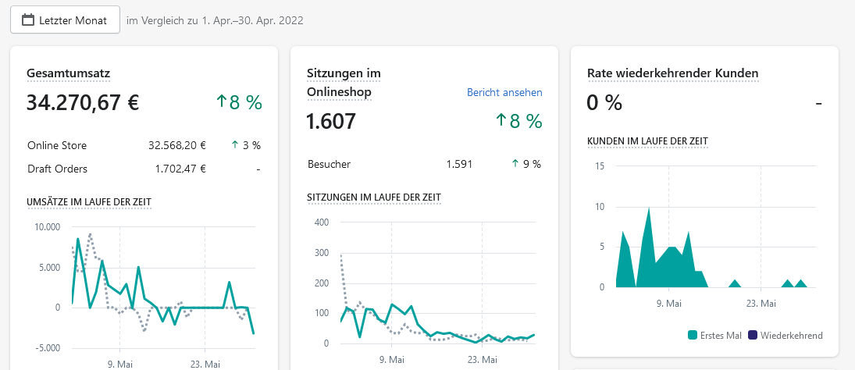Click the Draft Orders row label
The image size is (855, 370).
coord(57,169)
